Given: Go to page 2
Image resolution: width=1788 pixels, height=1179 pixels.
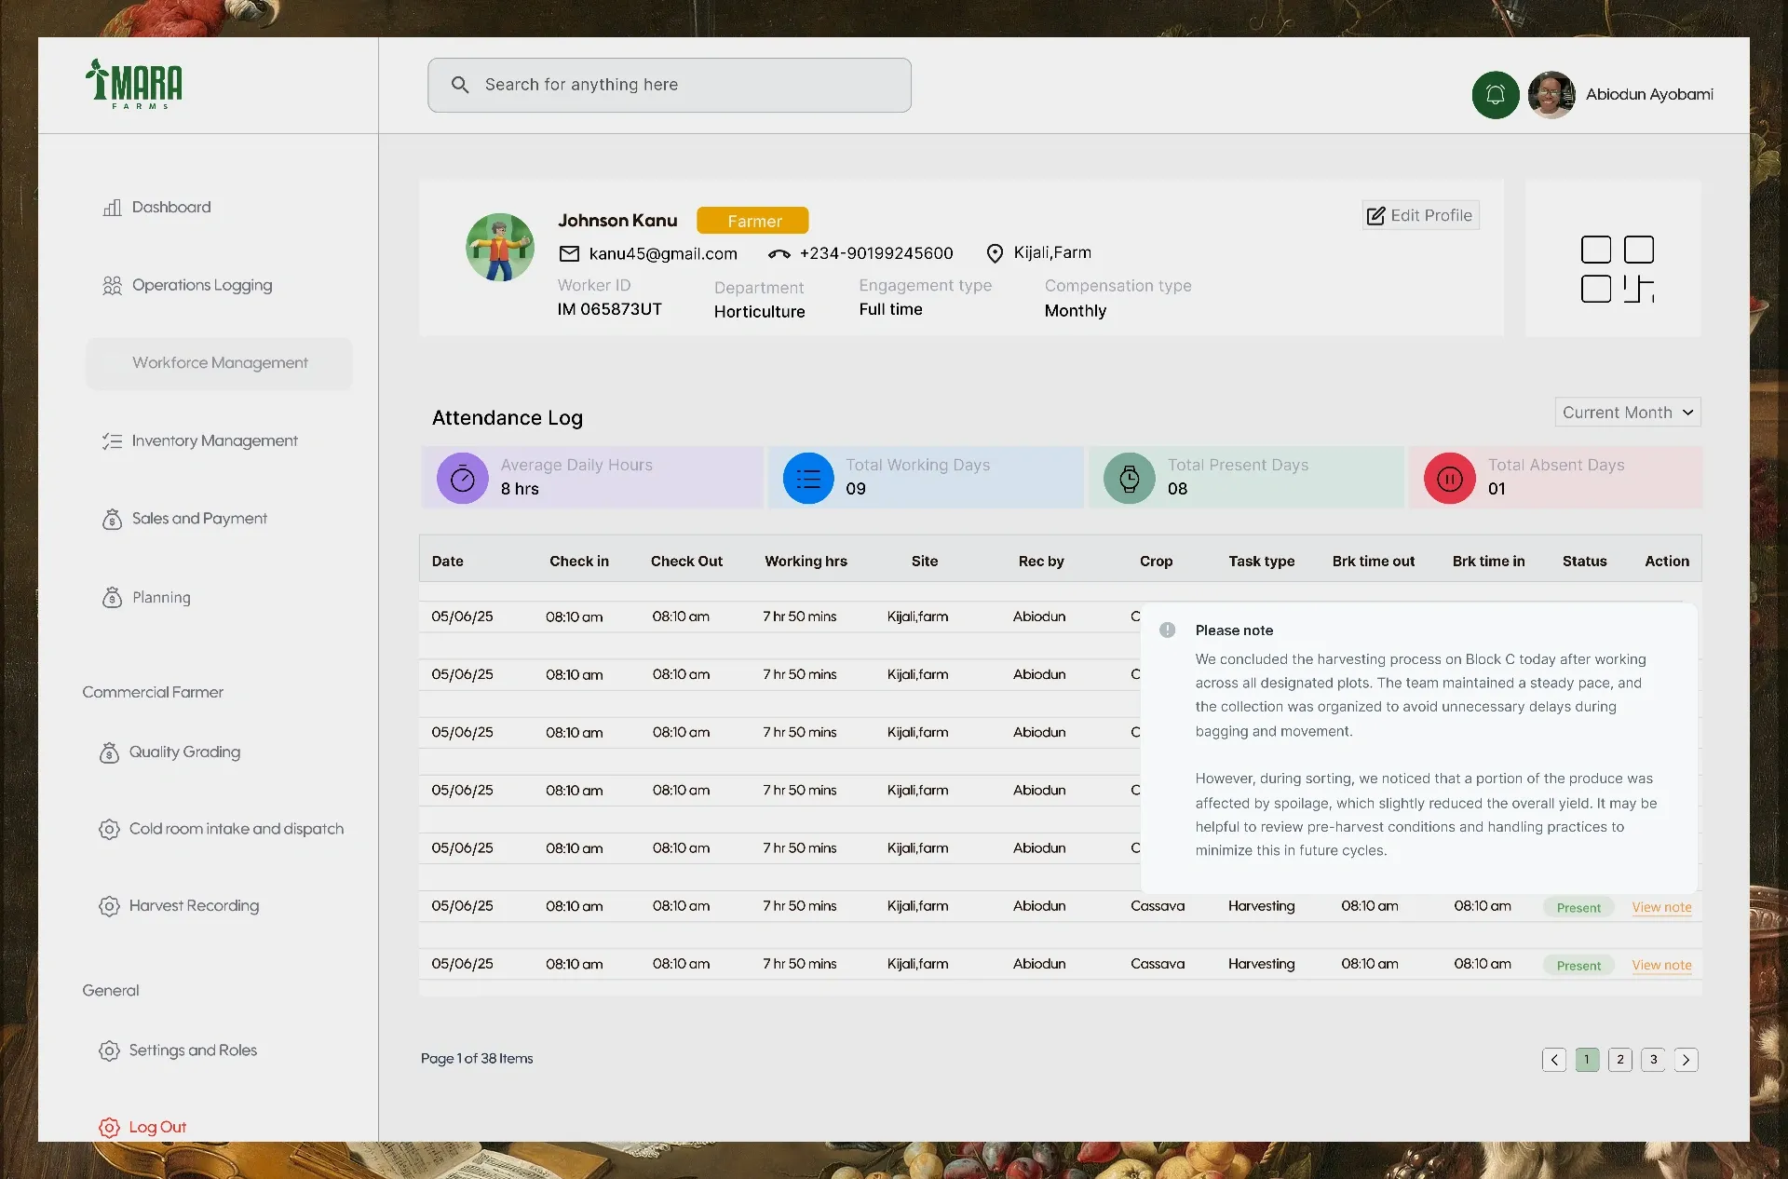Looking at the screenshot, I should tap(1619, 1060).
